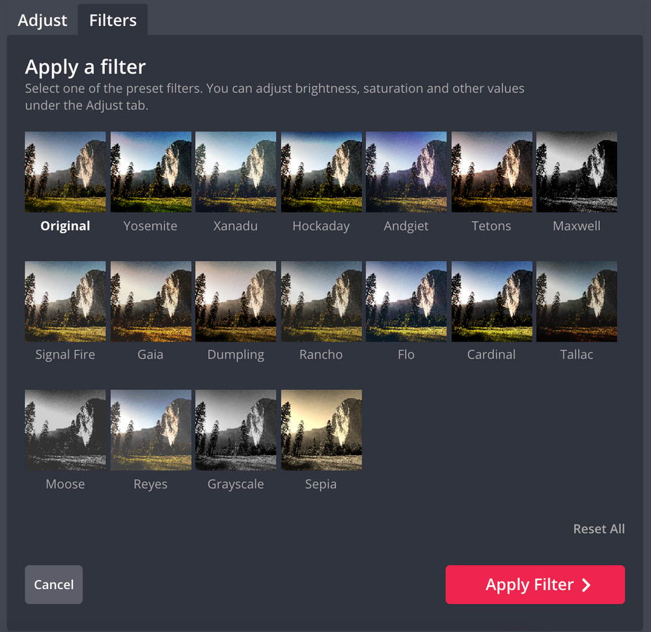Viewport: 651px width, 632px height.
Task: Apply the Signal Fire filter
Action: (65, 301)
